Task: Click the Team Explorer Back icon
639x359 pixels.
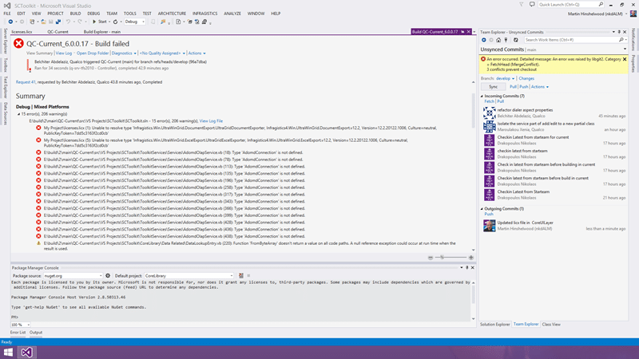Action: tap(484, 40)
